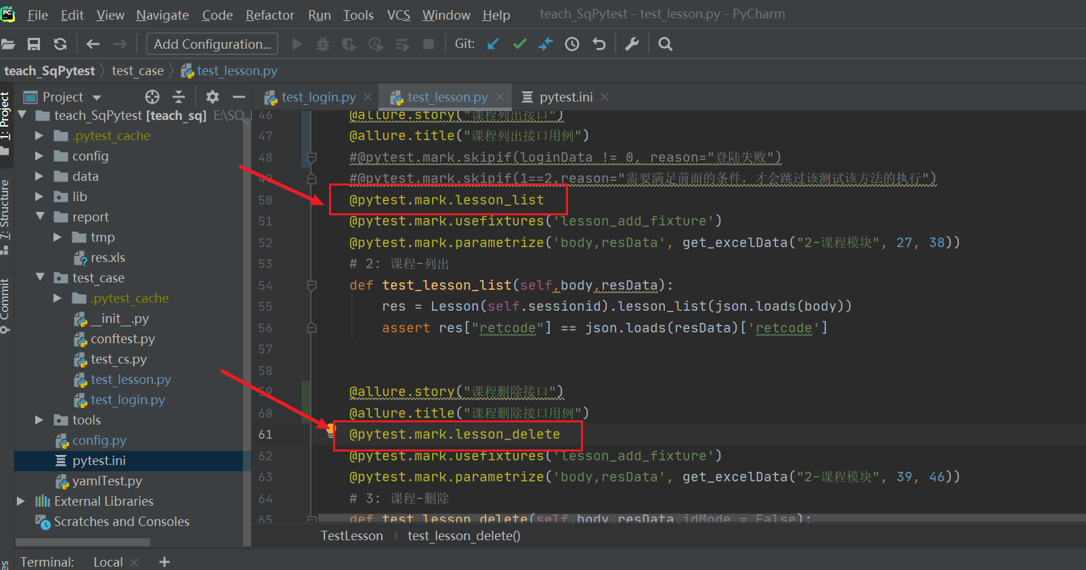Expand the tmp folder
Screen dimensions: 1086x570
tap(58, 237)
